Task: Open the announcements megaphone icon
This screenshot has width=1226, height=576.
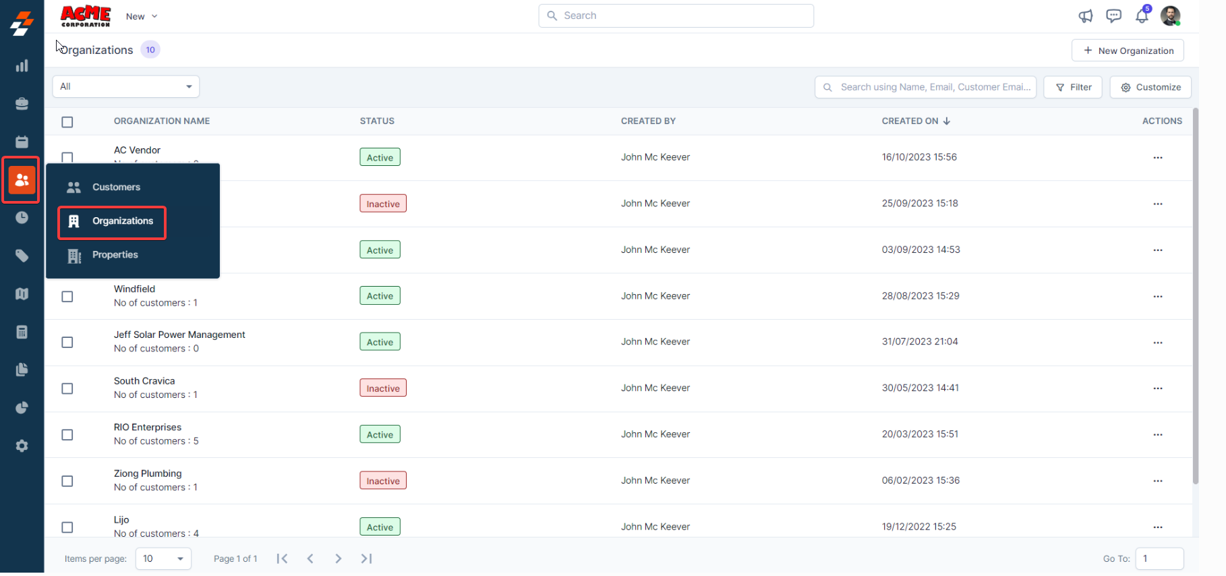Action: [1085, 16]
